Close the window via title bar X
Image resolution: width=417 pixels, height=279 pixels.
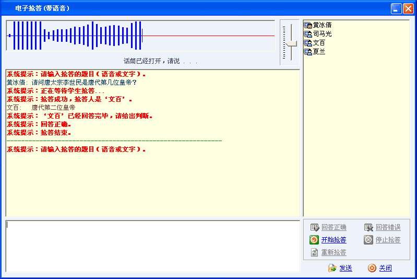(x=408, y=8)
